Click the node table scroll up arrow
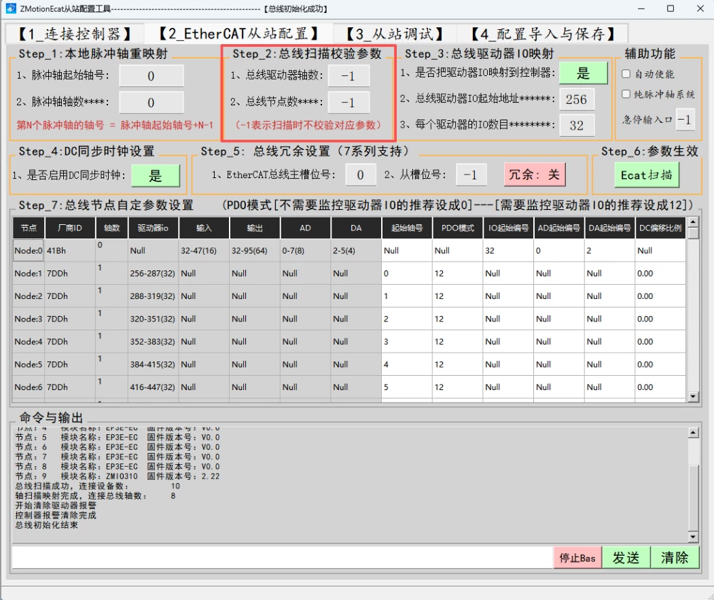The width and height of the screenshot is (714, 600). pyautogui.click(x=692, y=222)
